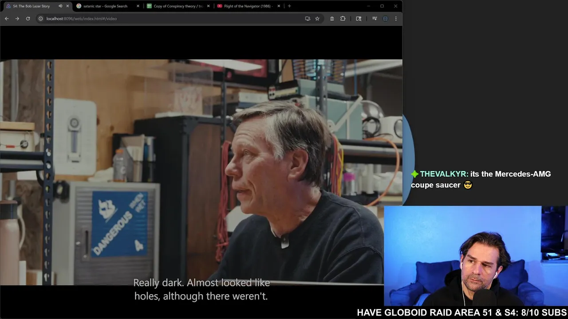Maximize the browser window
Viewport: 568px width, 319px height.
click(382, 6)
